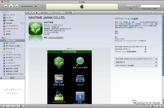
Task: Click the 再生中 panel header
Action: point(13,78)
